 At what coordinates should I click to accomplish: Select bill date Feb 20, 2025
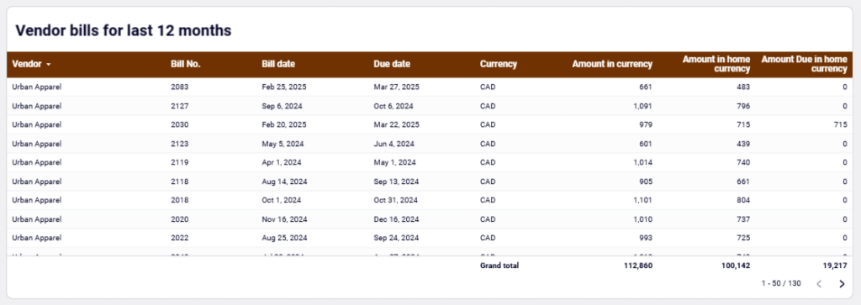(284, 124)
